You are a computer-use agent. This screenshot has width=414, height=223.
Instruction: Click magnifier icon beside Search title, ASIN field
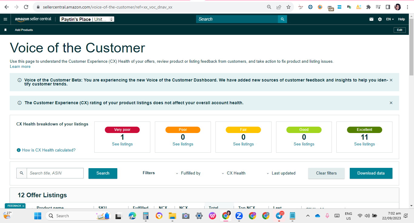pyautogui.click(x=22, y=173)
